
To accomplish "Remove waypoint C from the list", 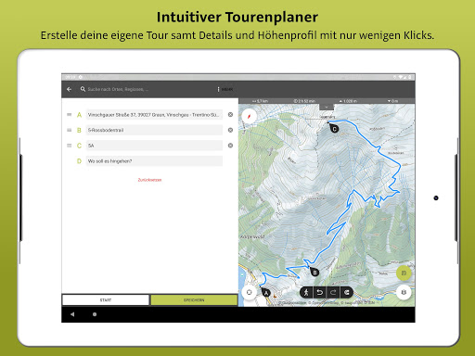I will pos(230,146).
